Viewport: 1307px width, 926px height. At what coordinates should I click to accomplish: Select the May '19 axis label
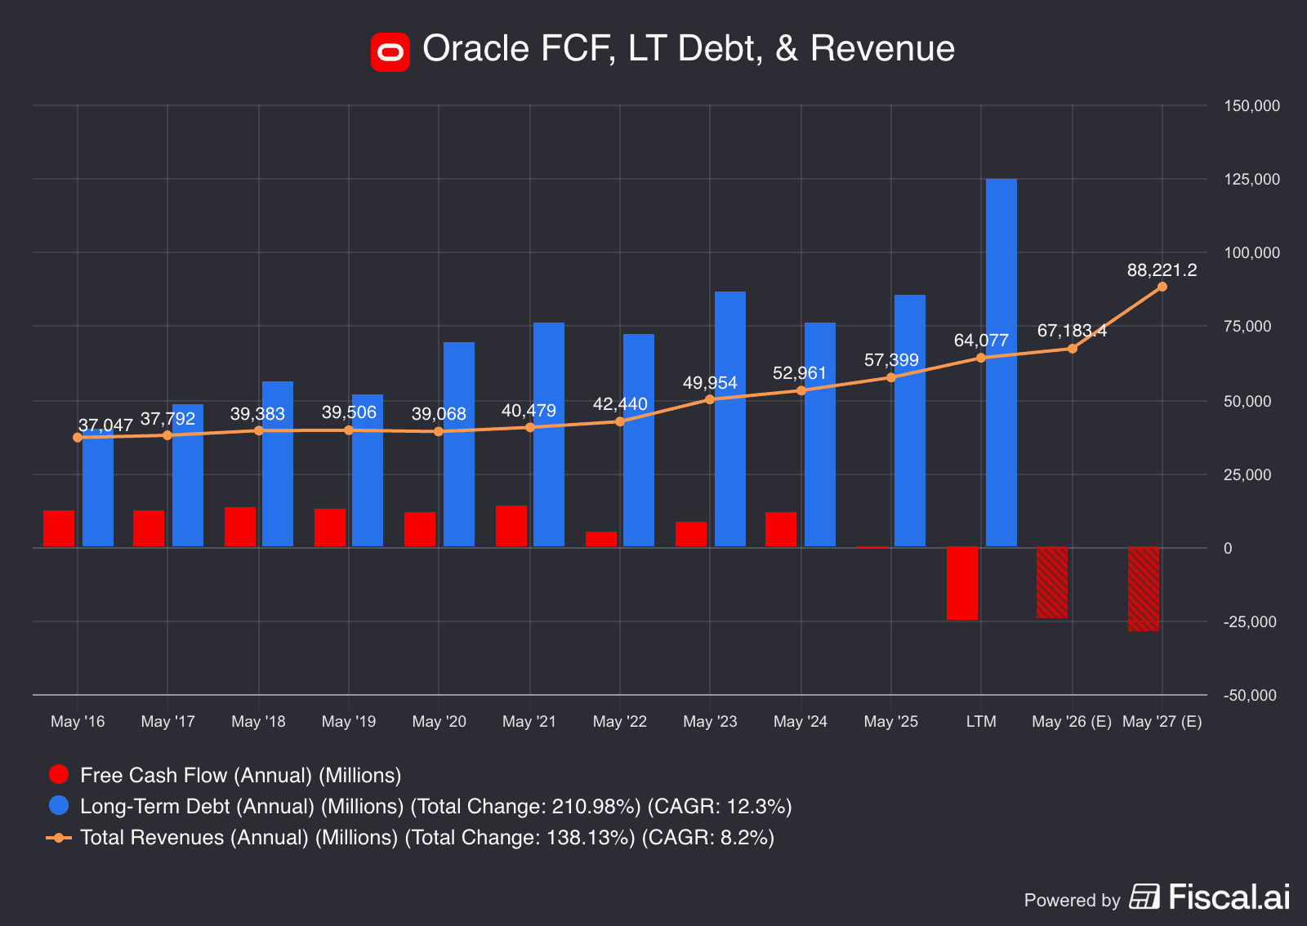coord(348,721)
